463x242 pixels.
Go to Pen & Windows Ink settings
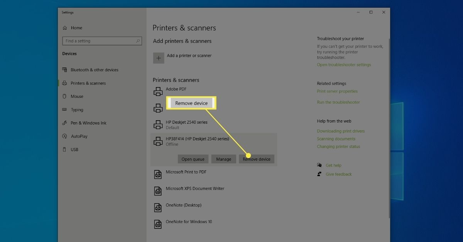(x=88, y=123)
